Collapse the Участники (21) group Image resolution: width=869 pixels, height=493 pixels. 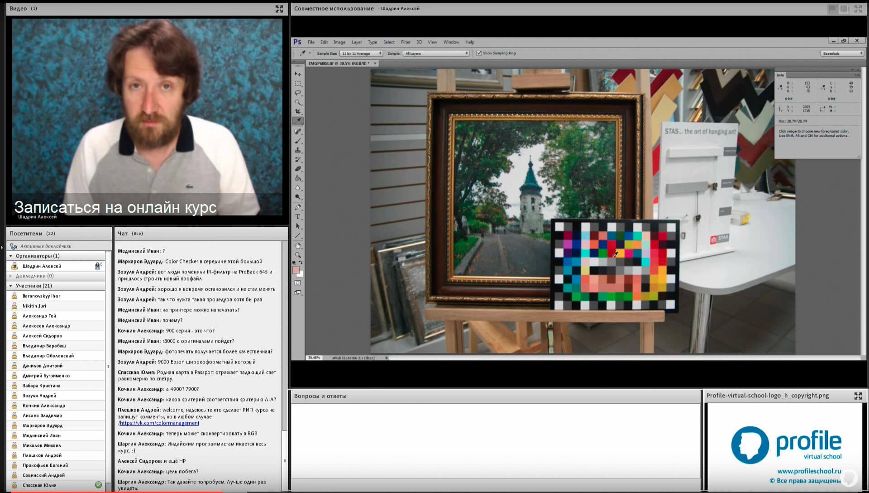click(x=11, y=286)
